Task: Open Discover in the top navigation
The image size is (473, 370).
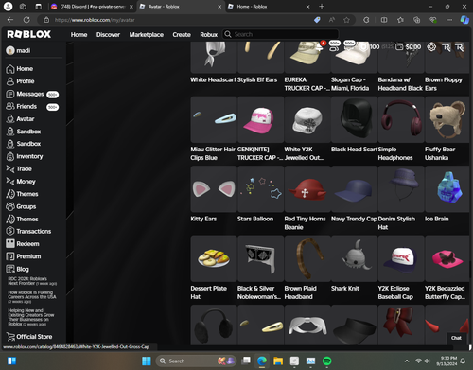Action: point(108,34)
